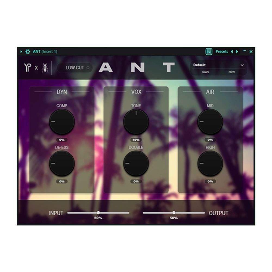The image size is (272, 272).
Task: Click the VOX section header
Action: [136, 92]
